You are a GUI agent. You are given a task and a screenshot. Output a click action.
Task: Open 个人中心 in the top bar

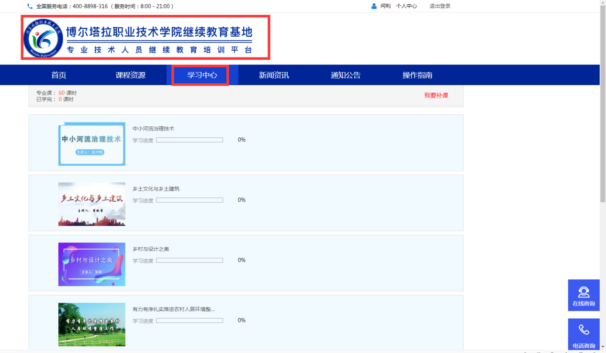coord(406,6)
